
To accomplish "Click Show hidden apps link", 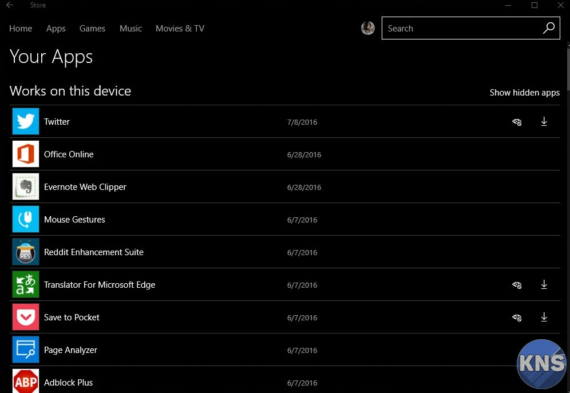I will [524, 93].
